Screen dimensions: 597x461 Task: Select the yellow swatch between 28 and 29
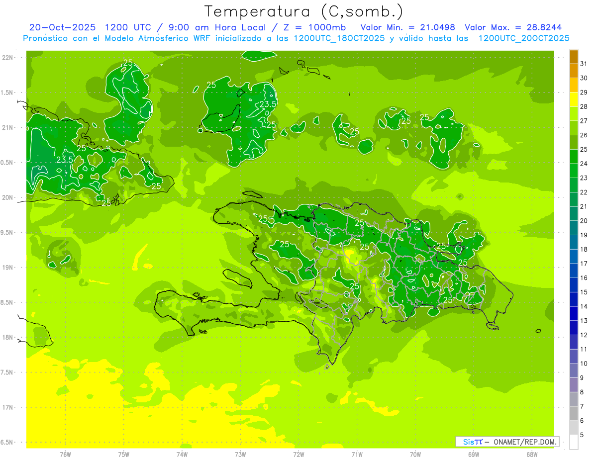pos(574,99)
